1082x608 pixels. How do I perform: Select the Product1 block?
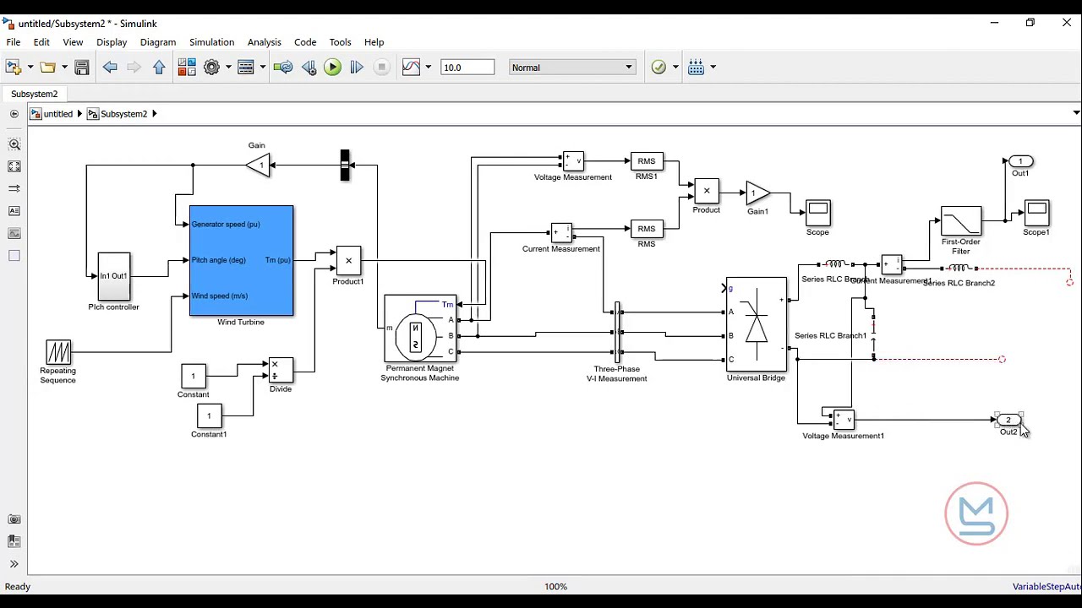click(348, 261)
